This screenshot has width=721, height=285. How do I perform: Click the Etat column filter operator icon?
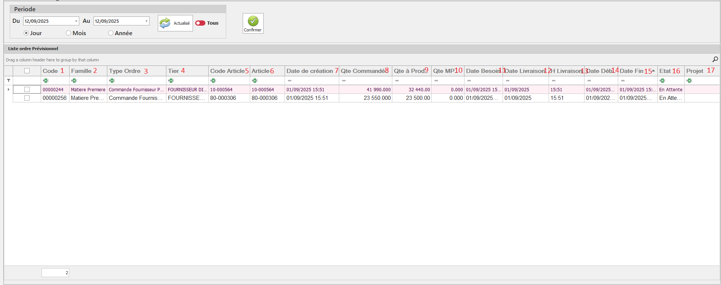[662, 81]
